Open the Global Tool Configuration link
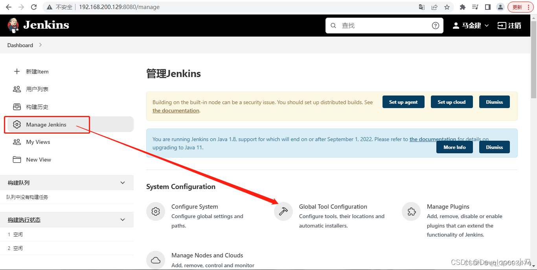The image size is (537, 270). pos(333,207)
